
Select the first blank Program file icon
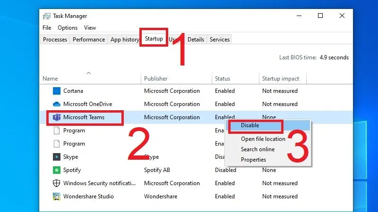coord(57,130)
